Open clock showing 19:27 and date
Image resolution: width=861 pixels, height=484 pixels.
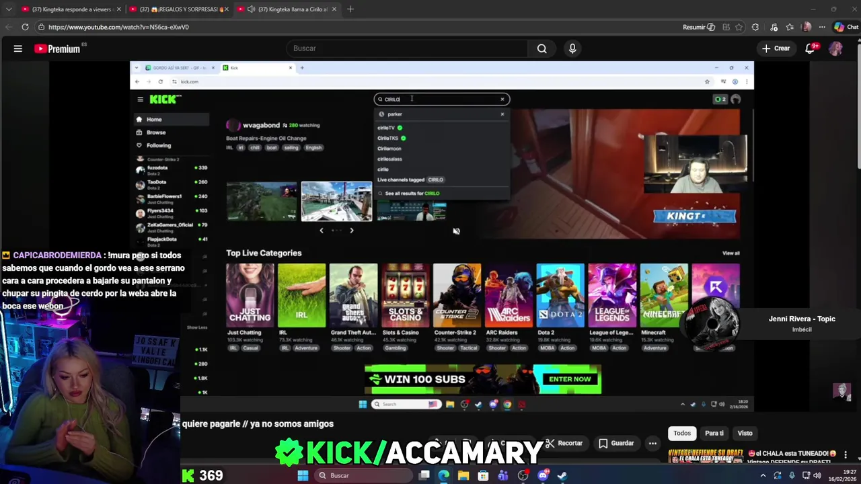[x=842, y=475]
